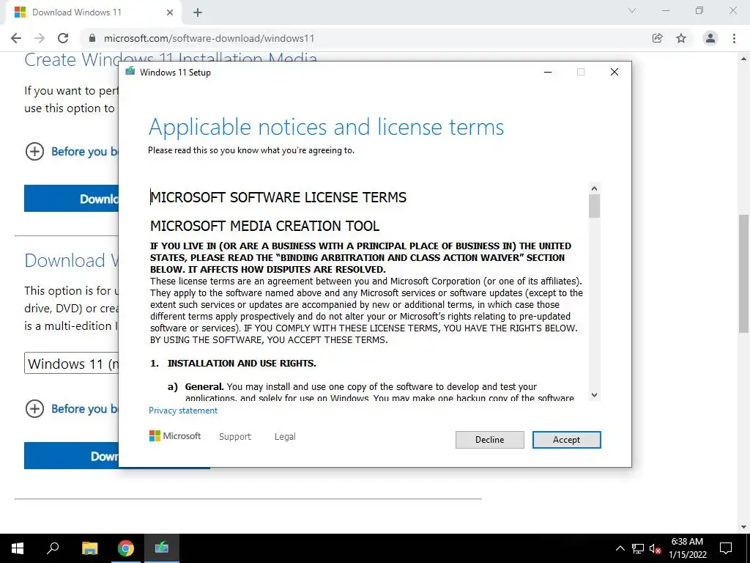750x563 pixels.
Task: Open muted volume tray icon
Action: click(x=655, y=548)
